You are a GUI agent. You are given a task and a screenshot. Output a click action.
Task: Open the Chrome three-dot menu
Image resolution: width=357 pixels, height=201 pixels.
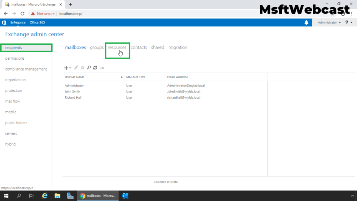coord(351,14)
